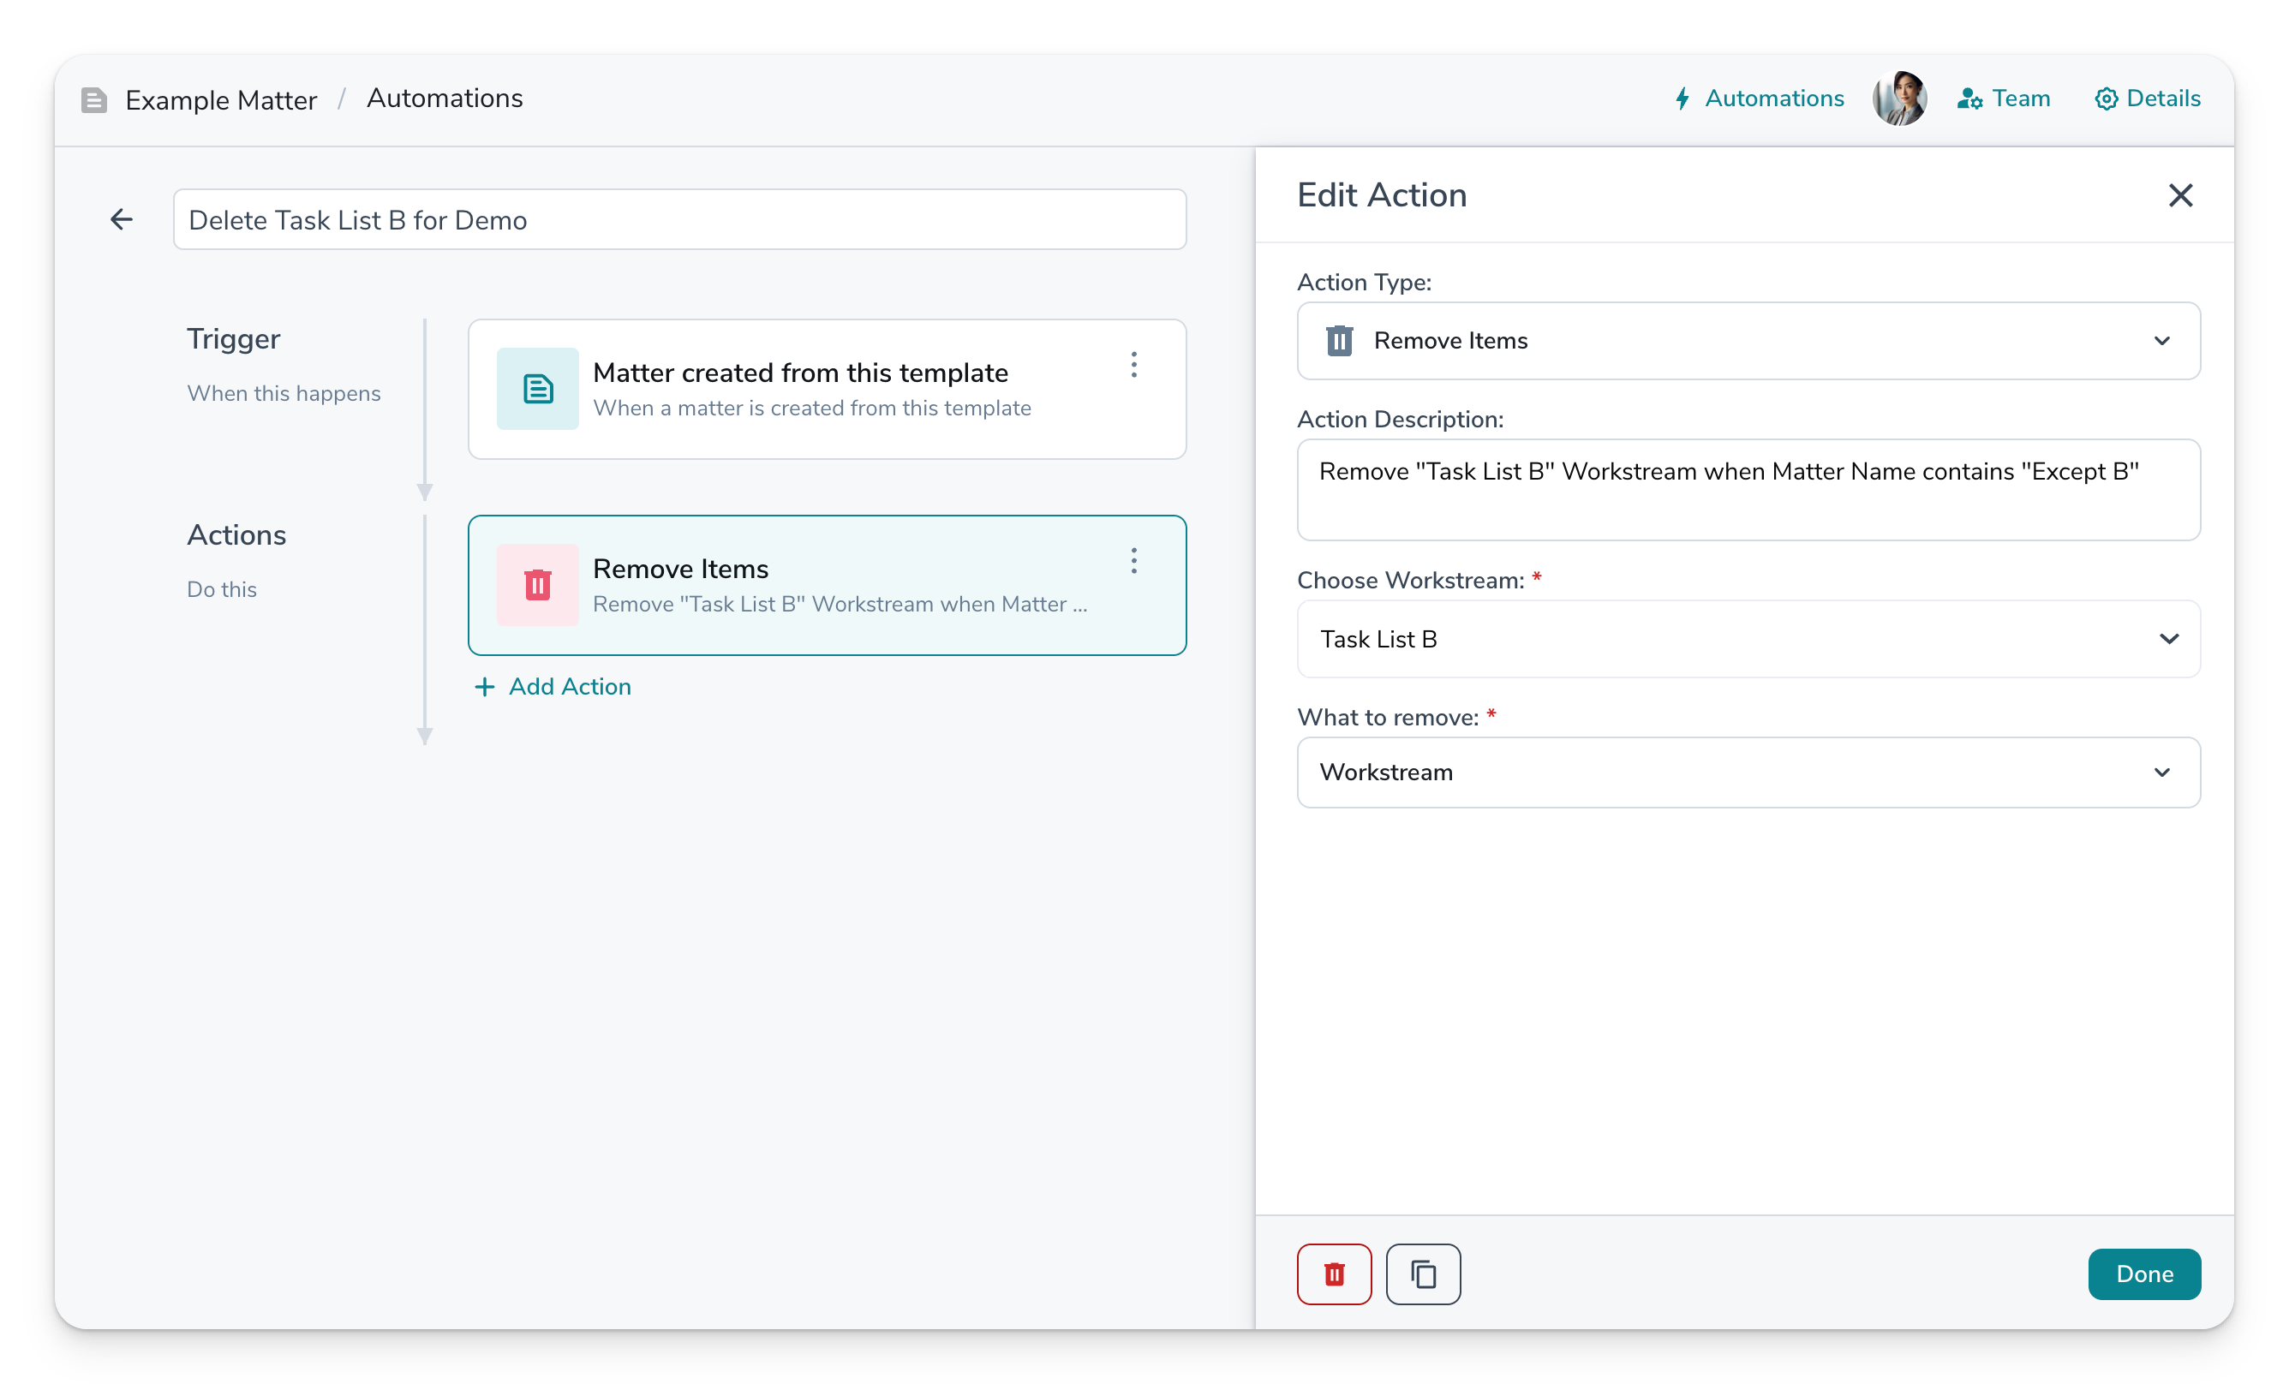Image resolution: width=2289 pixels, height=1384 pixels.
Task: Click the automation name input field
Action: pyautogui.click(x=679, y=220)
